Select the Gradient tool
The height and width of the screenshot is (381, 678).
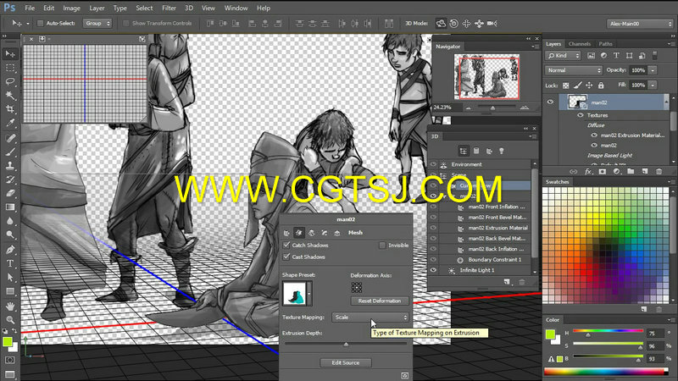pyautogui.click(x=10, y=207)
